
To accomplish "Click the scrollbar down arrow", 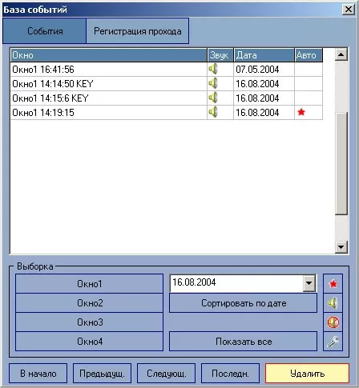I will 341,246.
